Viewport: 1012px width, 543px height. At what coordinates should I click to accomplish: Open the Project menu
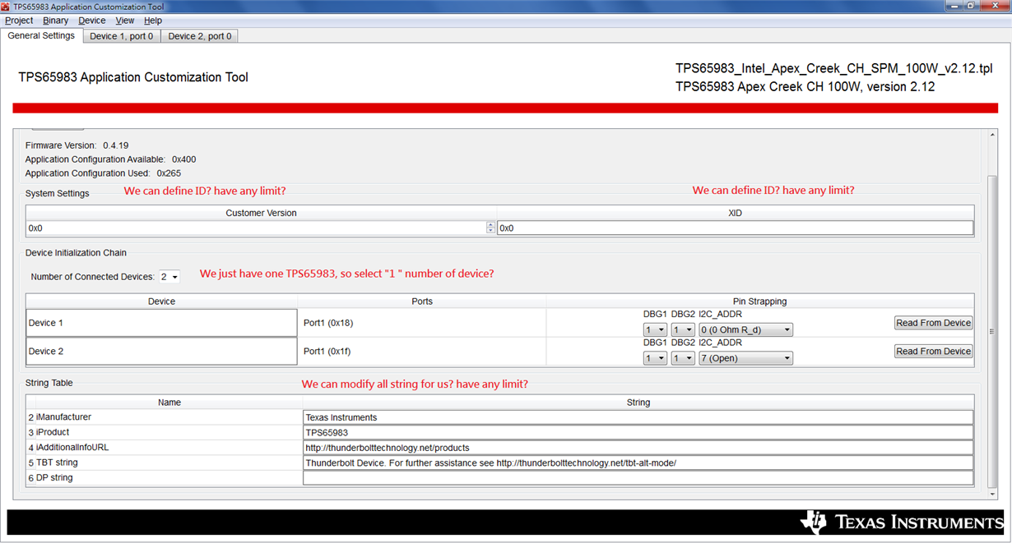point(19,21)
